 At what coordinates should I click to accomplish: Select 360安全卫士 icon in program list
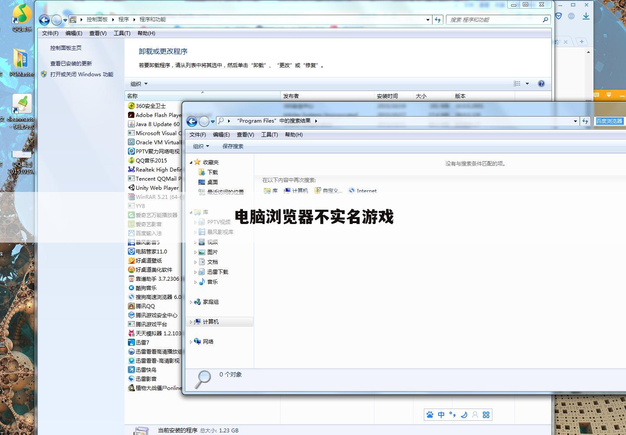coord(131,106)
